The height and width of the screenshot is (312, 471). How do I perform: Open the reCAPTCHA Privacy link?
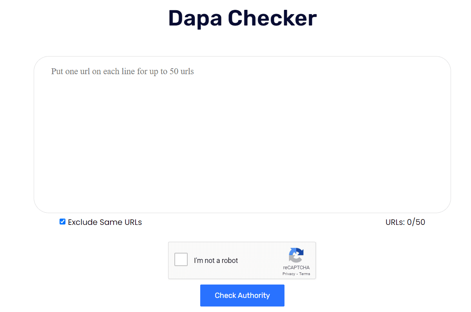pyautogui.click(x=289, y=274)
